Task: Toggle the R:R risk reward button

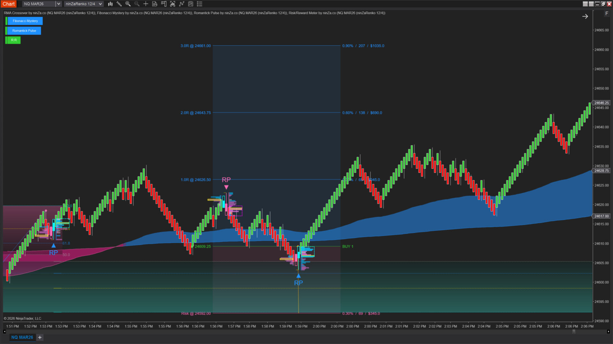Action: 14,40
